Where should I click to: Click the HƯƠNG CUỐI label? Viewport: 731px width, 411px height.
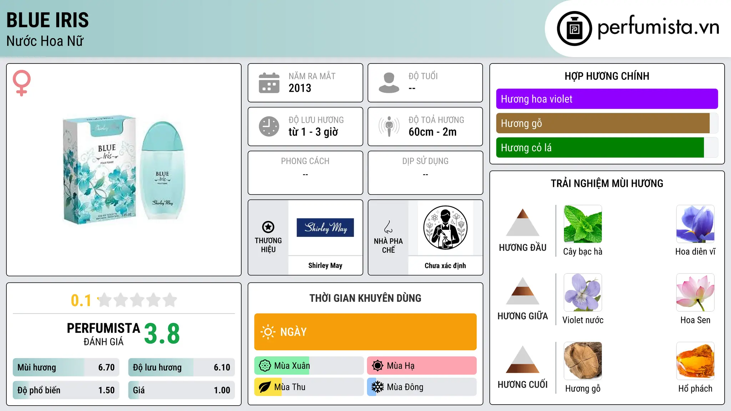pos(523,385)
